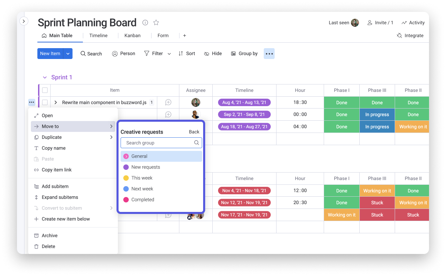This screenshot has width=446, height=276.
Task: Expand the left sidebar with arrow button
Action: click(23, 21)
